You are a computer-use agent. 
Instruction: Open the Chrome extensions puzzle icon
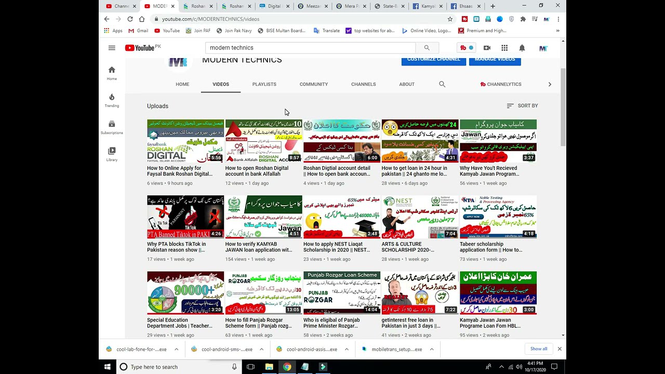pos(523,19)
